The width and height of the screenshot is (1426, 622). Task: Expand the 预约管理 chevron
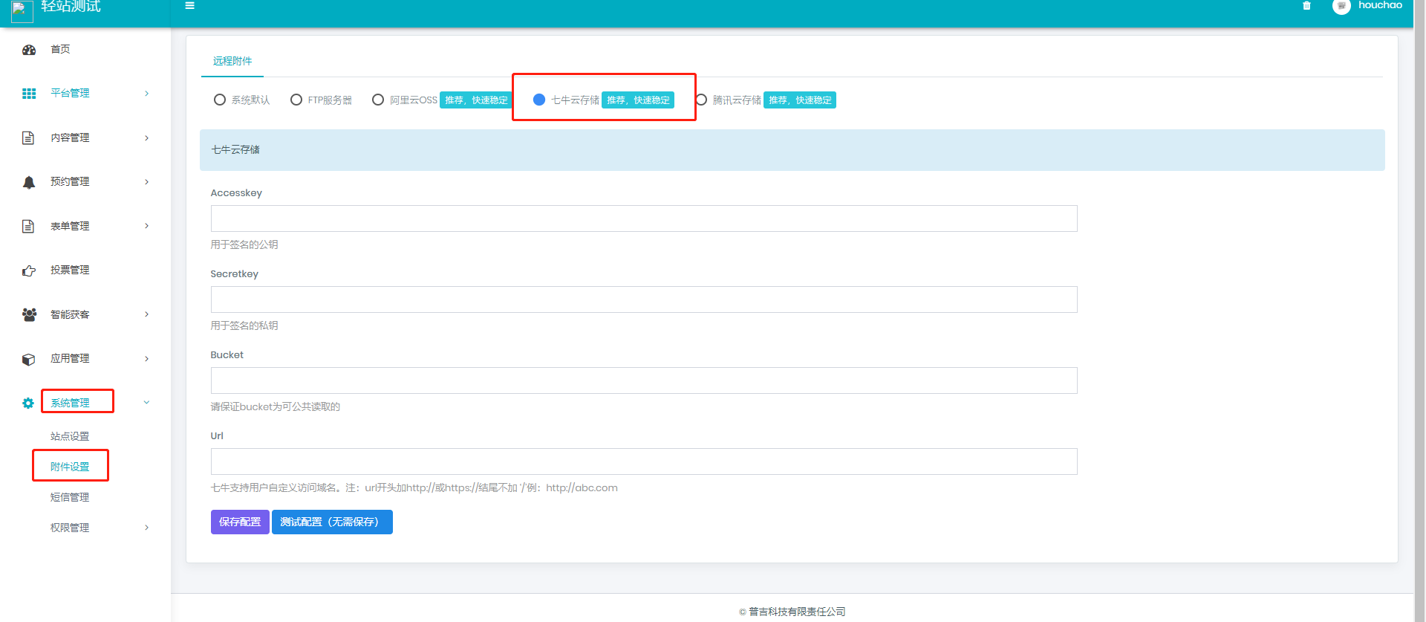tap(146, 182)
